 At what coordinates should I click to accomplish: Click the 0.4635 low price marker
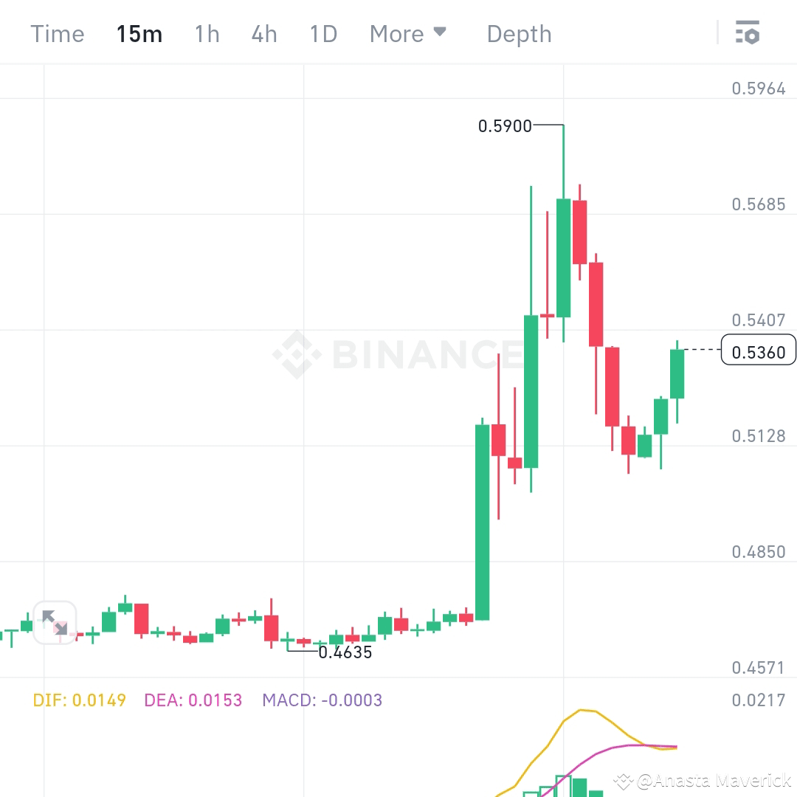[345, 652]
